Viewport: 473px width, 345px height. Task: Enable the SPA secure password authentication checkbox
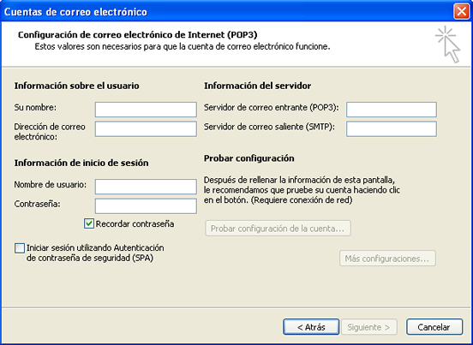(20, 248)
